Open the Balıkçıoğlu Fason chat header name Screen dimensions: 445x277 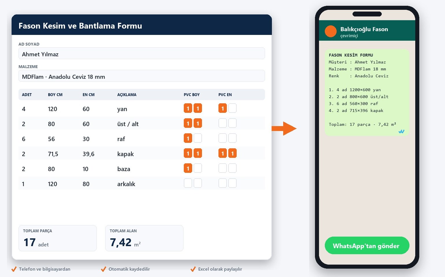click(364, 29)
